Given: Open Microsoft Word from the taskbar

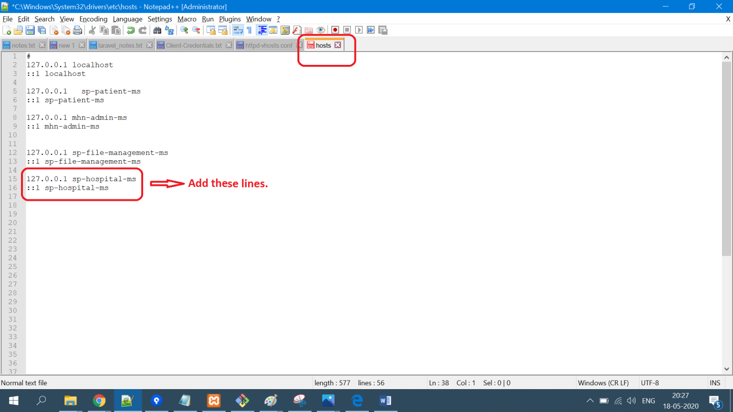Looking at the screenshot, I should click(x=386, y=401).
